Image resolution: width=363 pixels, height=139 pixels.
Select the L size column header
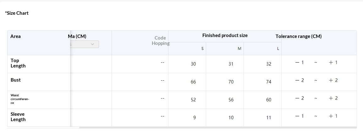pyautogui.click(x=278, y=49)
